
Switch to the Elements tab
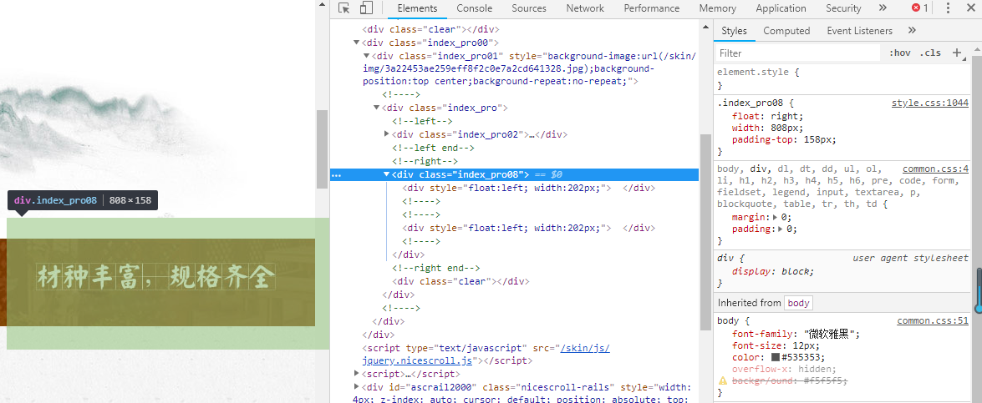click(417, 8)
